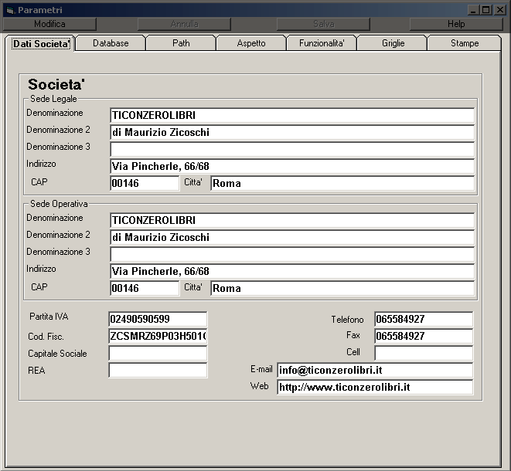Screen dimensions: 511x471
Task: Open the Funzionalita' tab
Action: click(322, 43)
